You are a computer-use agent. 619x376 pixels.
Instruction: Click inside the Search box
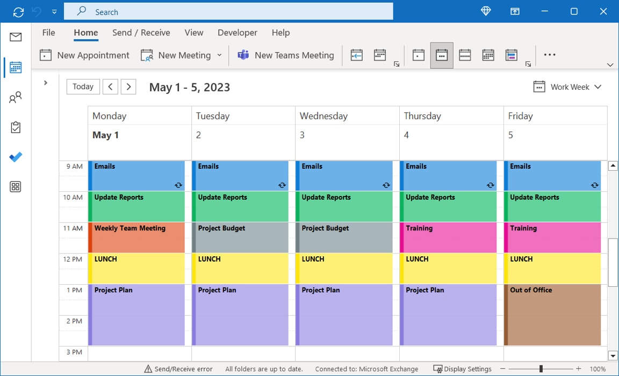(228, 11)
